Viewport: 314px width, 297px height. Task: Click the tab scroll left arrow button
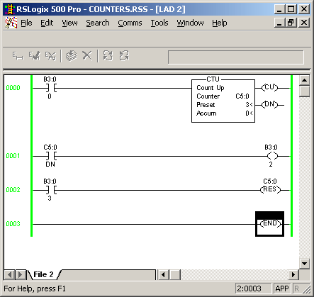[x=9, y=274]
